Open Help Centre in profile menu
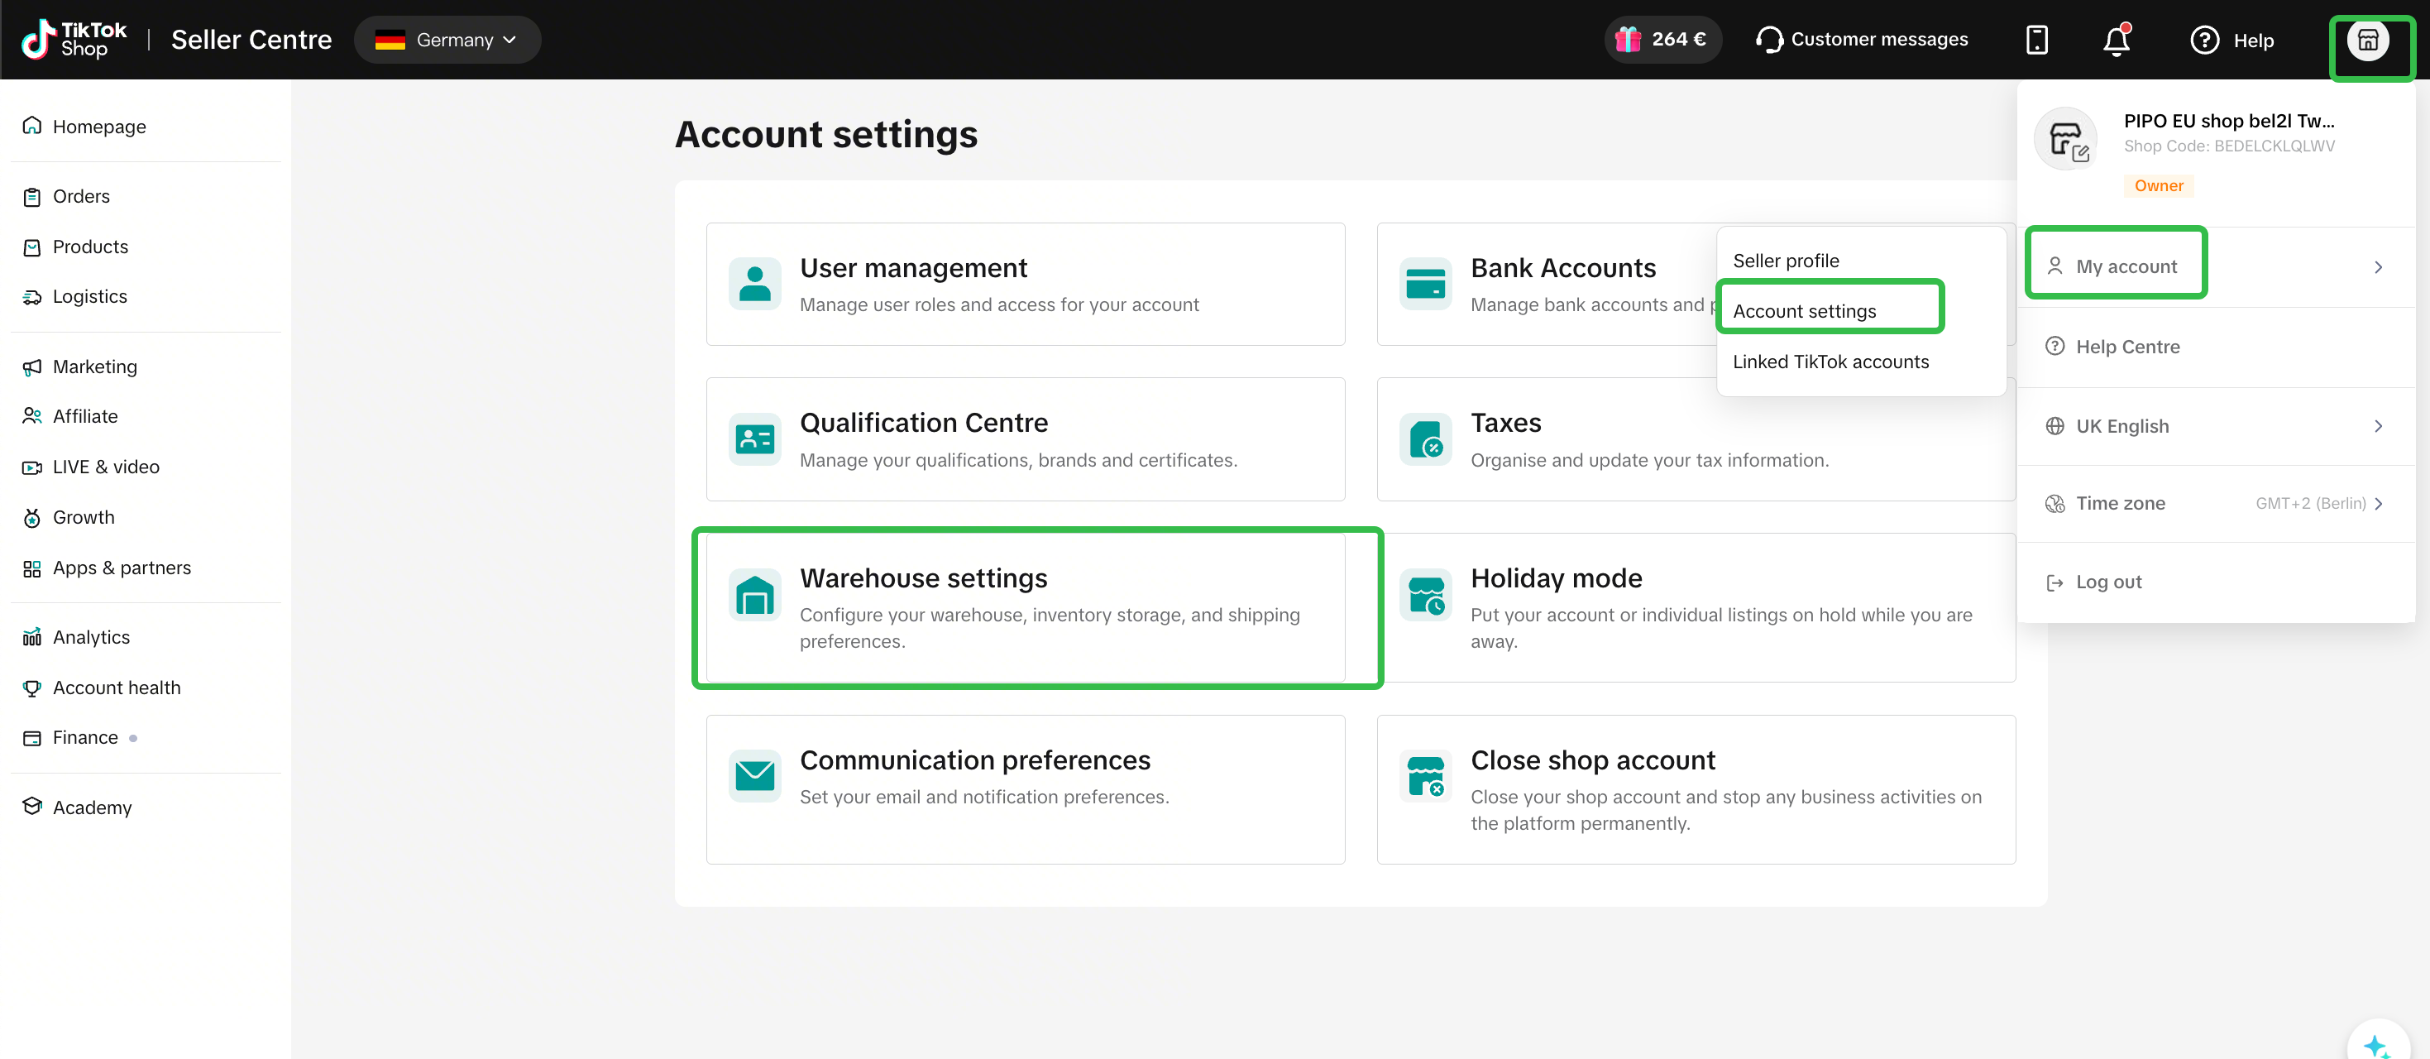 point(2215,347)
